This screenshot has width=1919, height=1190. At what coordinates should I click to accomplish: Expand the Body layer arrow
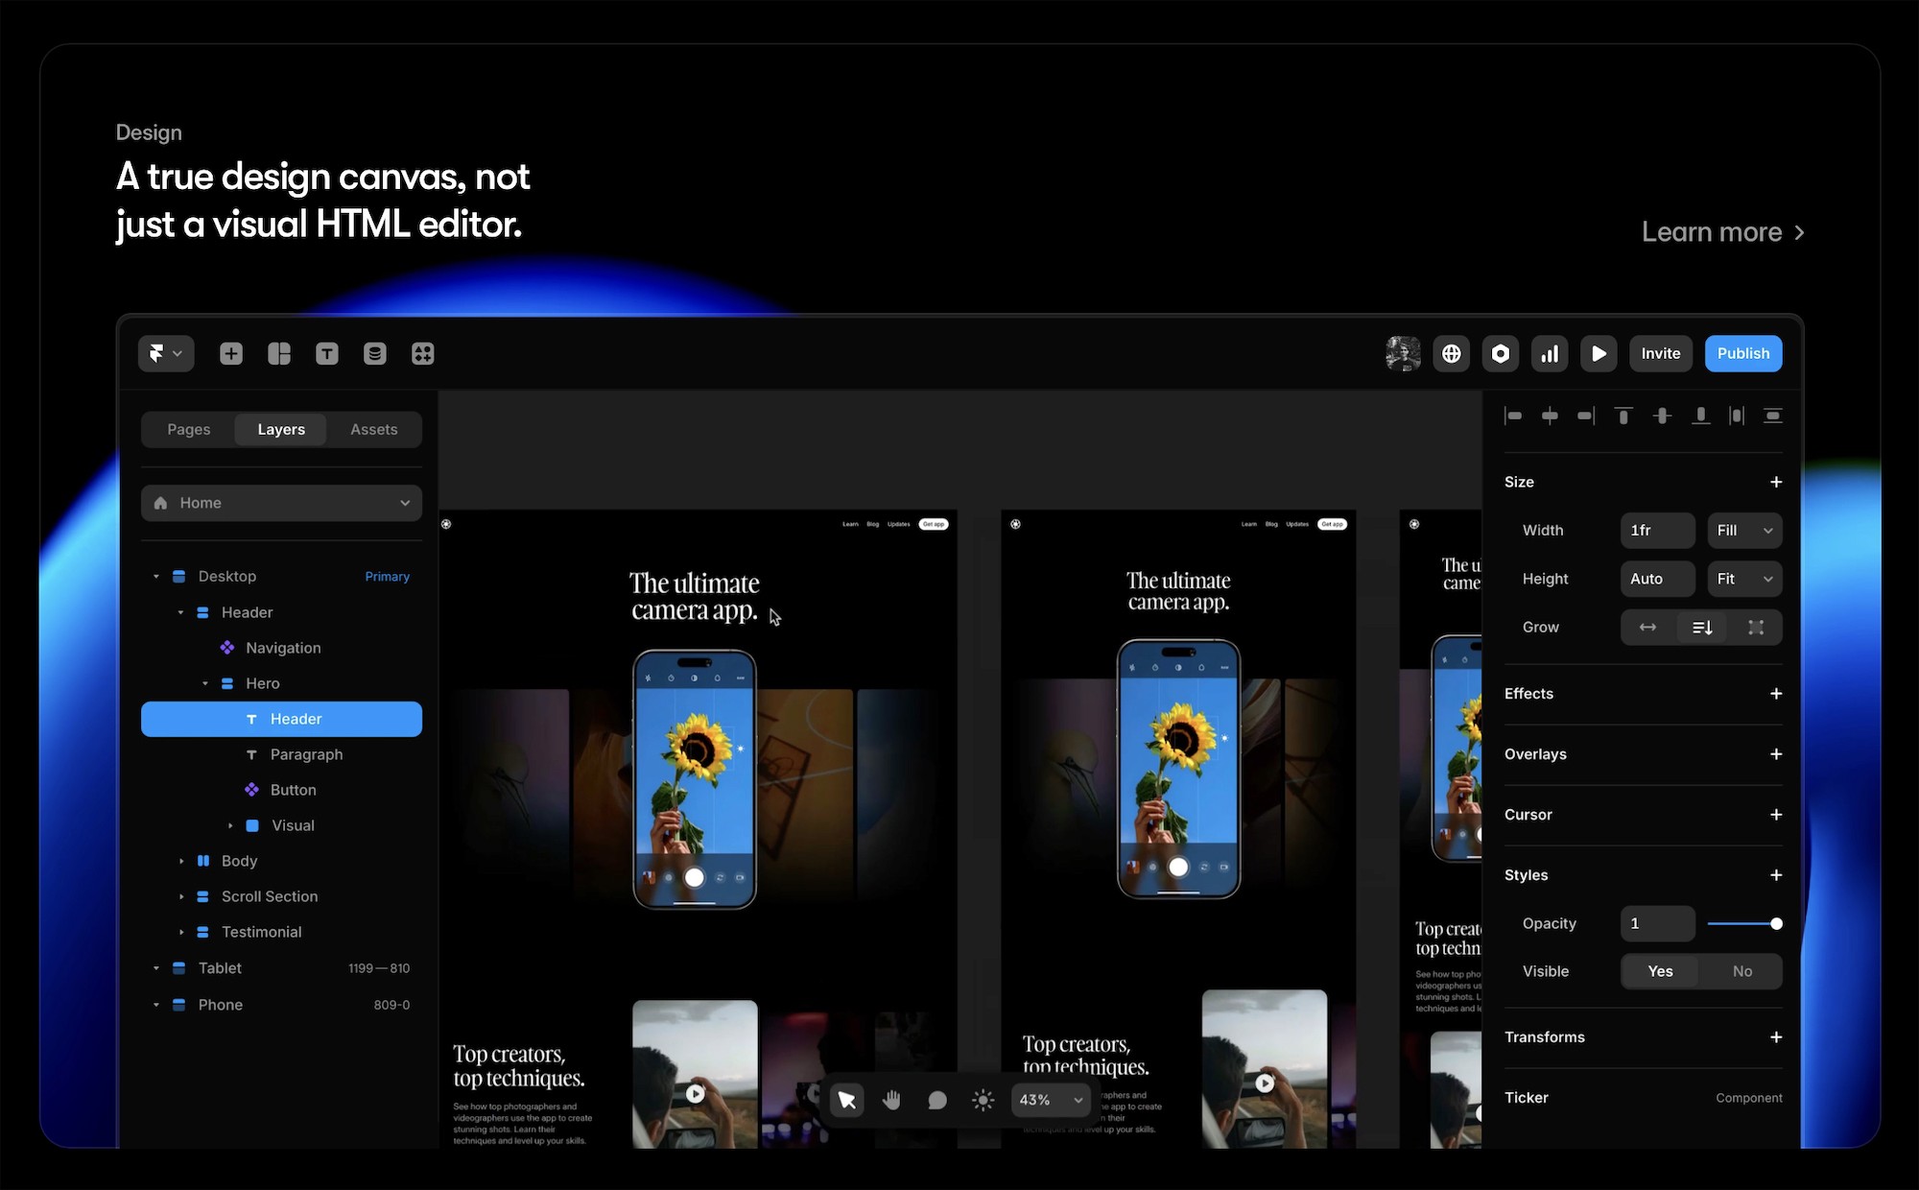pos(181,861)
